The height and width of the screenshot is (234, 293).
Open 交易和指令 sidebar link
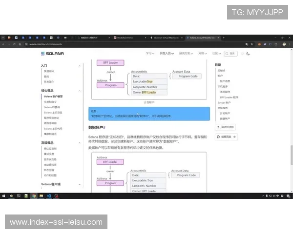click(50, 102)
